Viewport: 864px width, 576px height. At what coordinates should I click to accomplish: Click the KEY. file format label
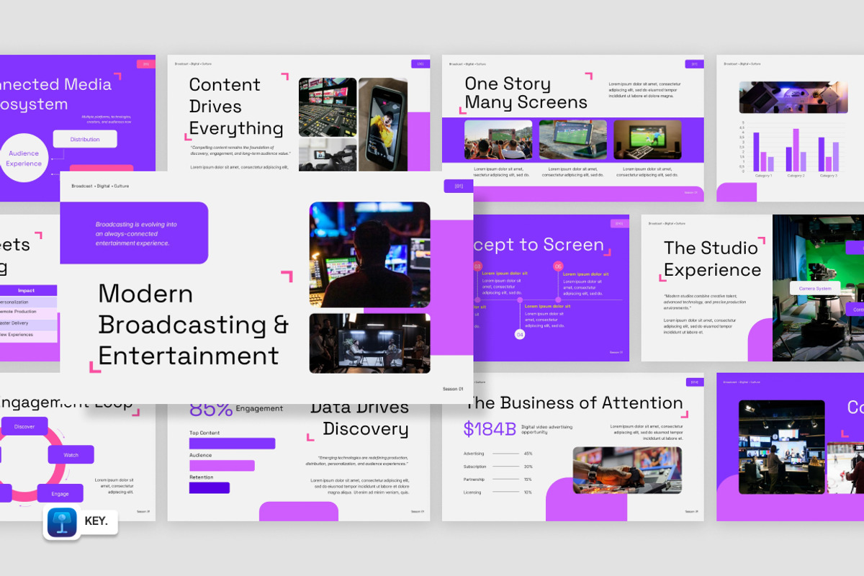coord(96,522)
